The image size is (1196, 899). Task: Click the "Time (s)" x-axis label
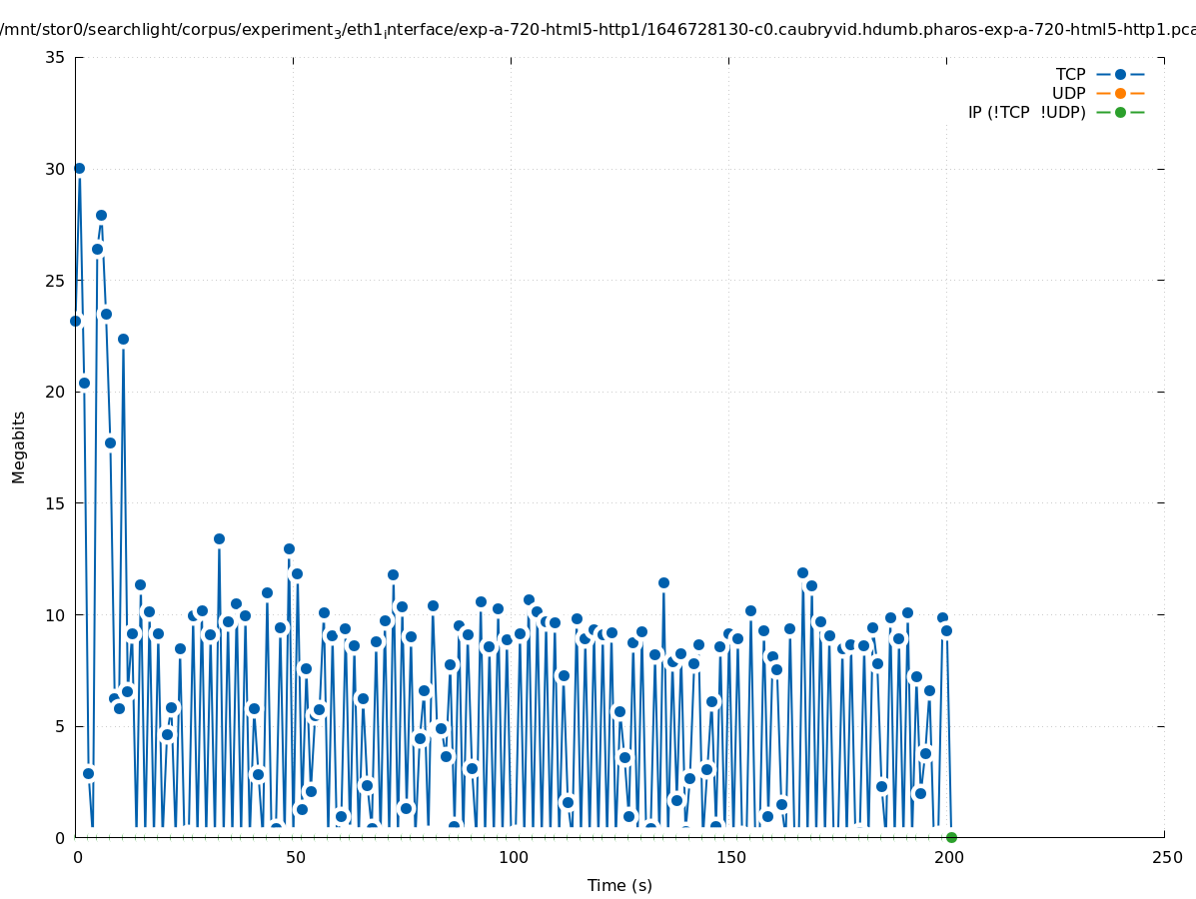click(619, 885)
